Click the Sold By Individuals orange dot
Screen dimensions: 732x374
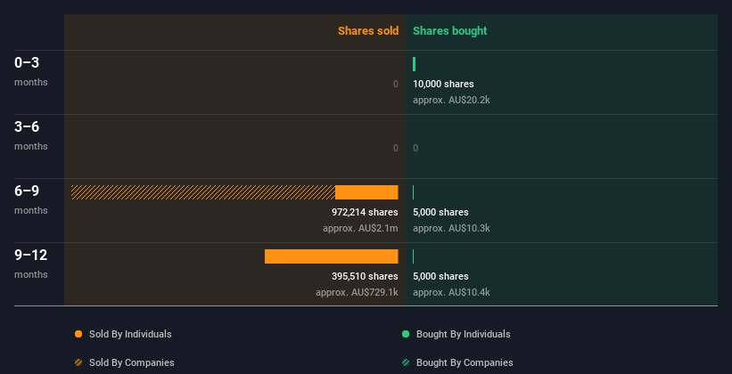click(x=78, y=334)
